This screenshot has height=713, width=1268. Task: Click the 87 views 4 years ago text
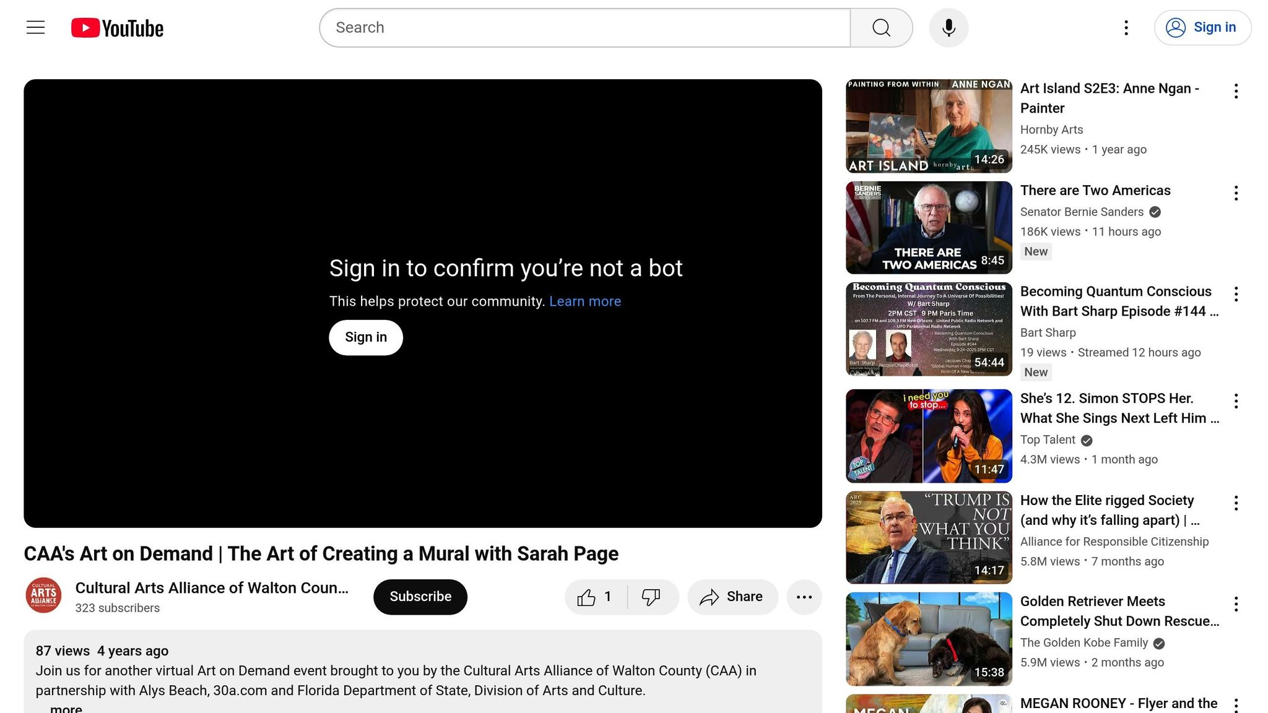pyautogui.click(x=102, y=651)
